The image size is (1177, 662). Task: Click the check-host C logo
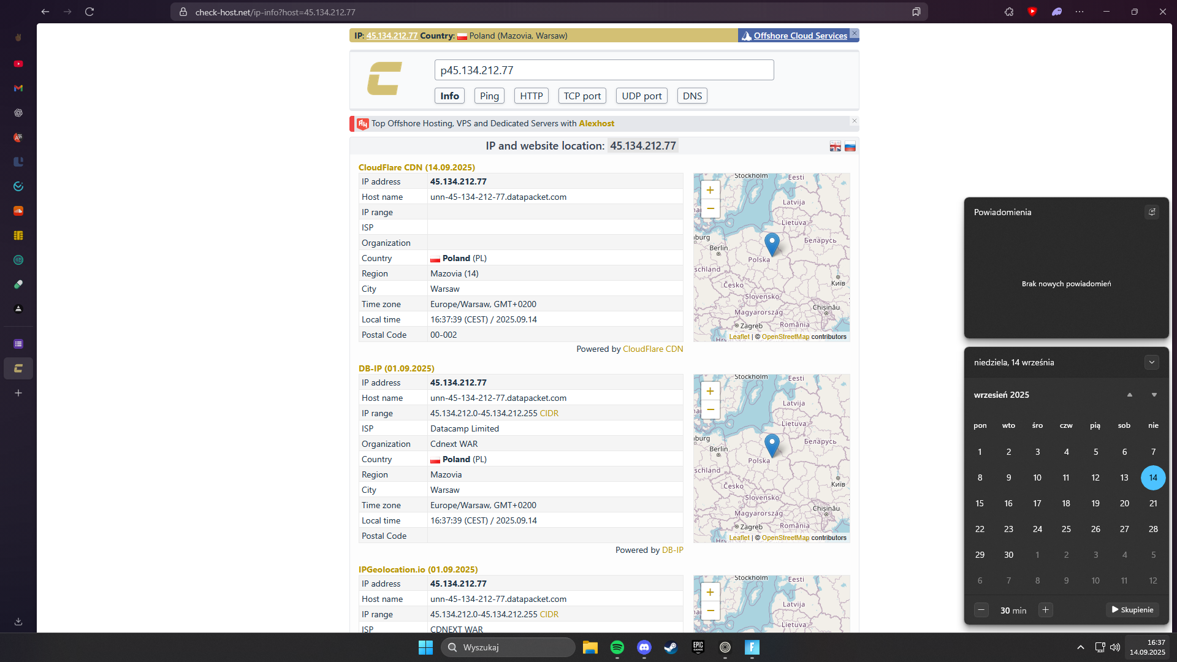(x=384, y=78)
